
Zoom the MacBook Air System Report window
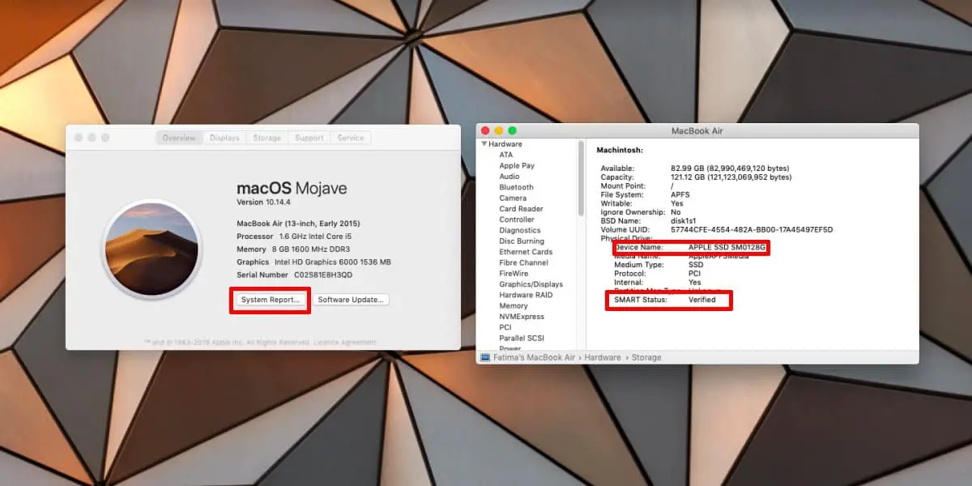[512, 130]
